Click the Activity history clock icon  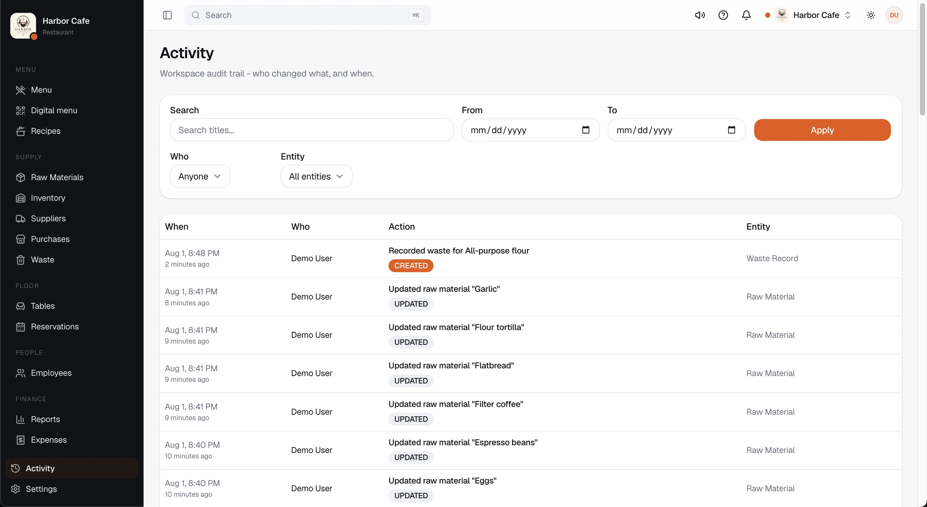pos(15,468)
